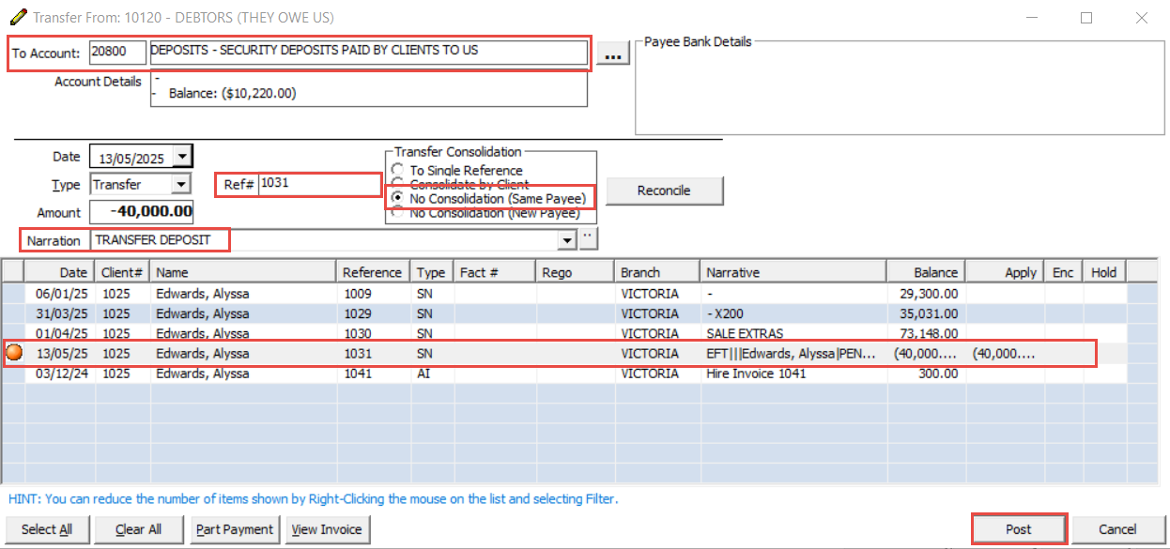Click the View Invoice button
The width and height of the screenshot is (1170, 549).
(327, 529)
